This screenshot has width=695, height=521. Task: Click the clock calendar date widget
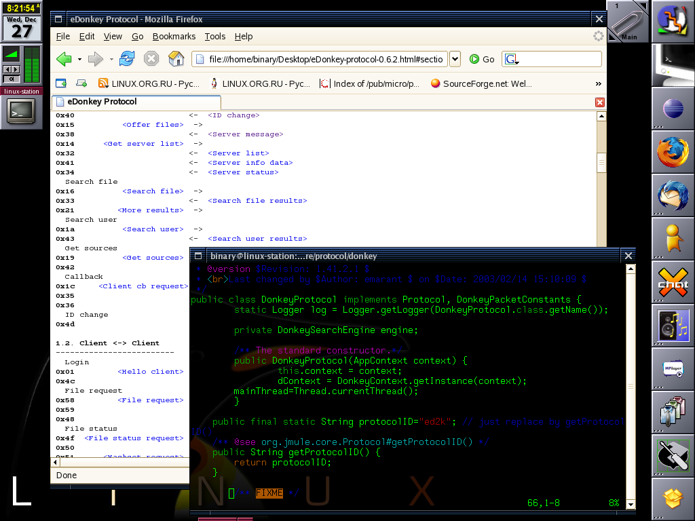click(21, 27)
